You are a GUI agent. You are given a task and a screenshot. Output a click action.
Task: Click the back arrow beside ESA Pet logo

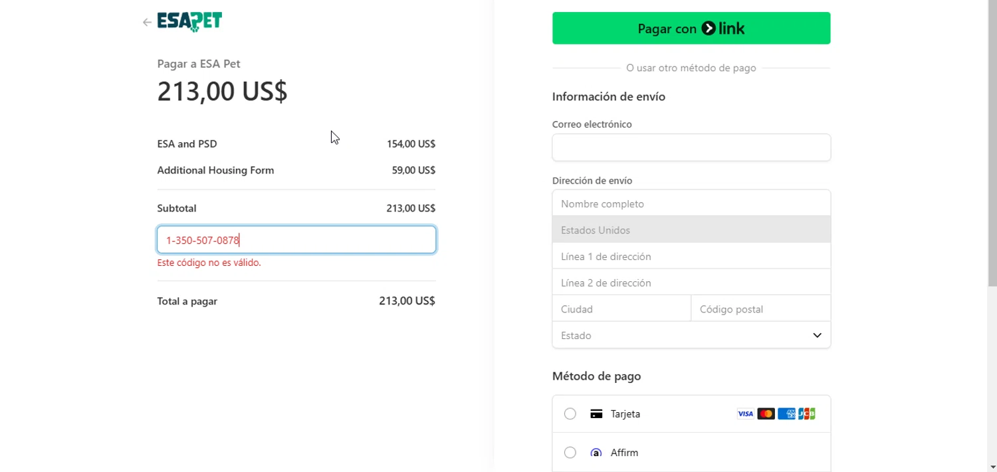click(147, 23)
